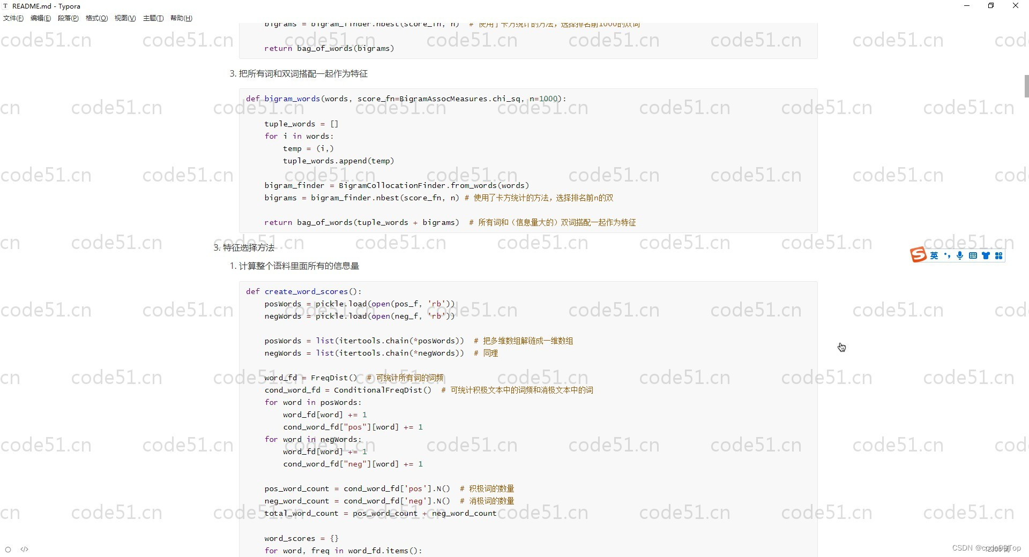1029x557 pixels.
Task: Click the Sogou input method logo
Action: (x=918, y=255)
